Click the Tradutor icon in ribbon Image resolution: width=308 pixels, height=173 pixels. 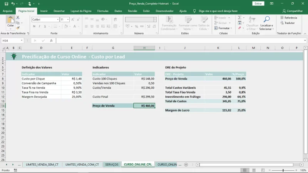click(x=282, y=23)
